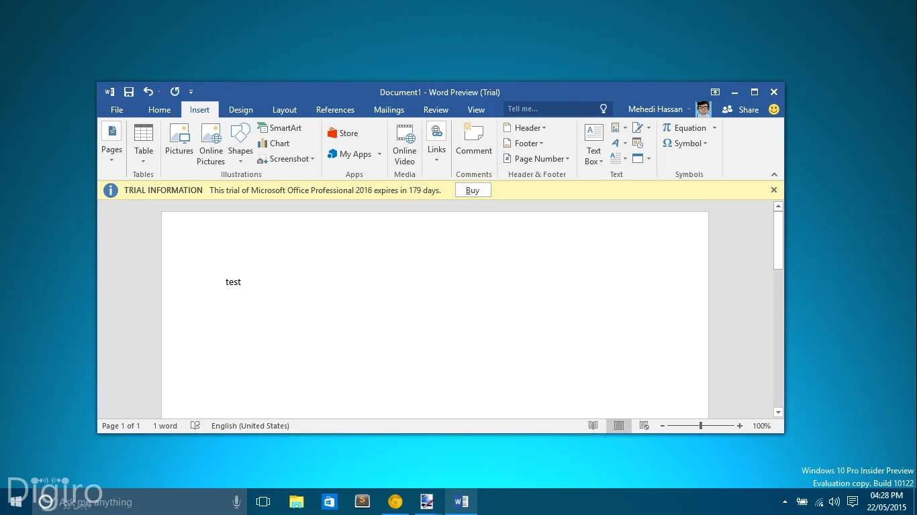The height and width of the screenshot is (515, 917).
Task: Insert Pictures from this device
Action: tap(179, 139)
